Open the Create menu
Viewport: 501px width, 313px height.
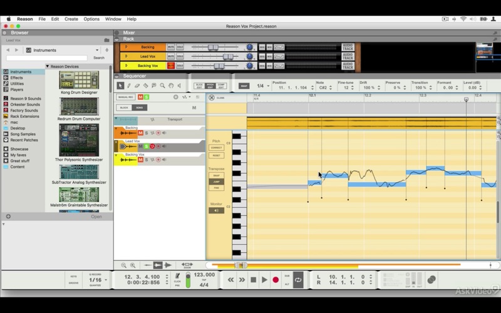(x=71, y=19)
